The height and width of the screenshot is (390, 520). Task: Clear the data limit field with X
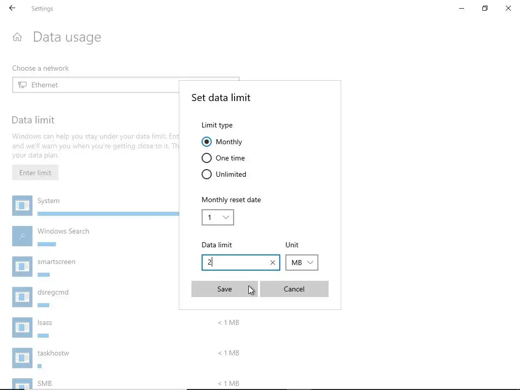tap(273, 263)
